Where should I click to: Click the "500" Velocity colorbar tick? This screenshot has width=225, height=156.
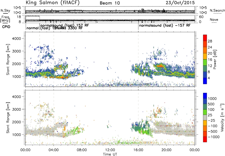pyautogui.click(x=211, y=104)
